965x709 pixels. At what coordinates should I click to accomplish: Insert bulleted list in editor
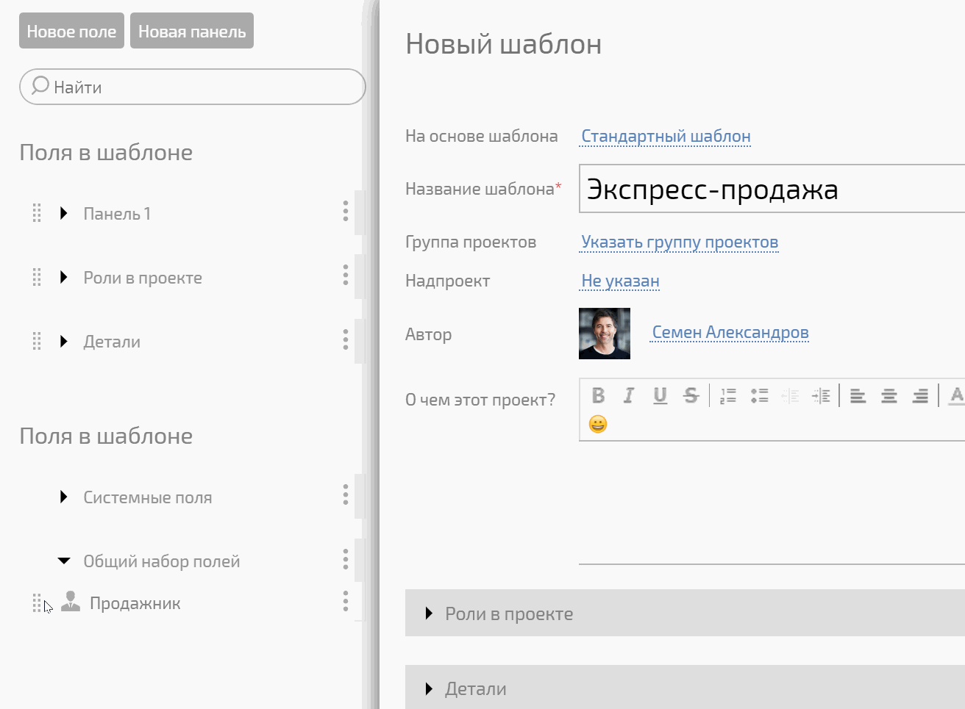[x=760, y=396]
